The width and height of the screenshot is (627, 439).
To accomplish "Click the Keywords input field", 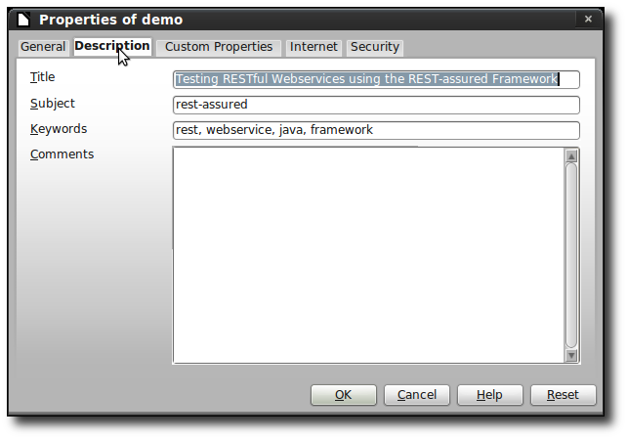I will 376,130.
